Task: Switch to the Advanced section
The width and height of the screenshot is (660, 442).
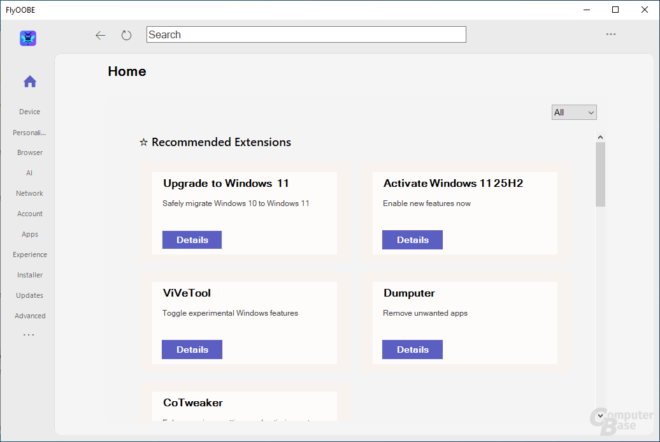Action: tap(29, 315)
